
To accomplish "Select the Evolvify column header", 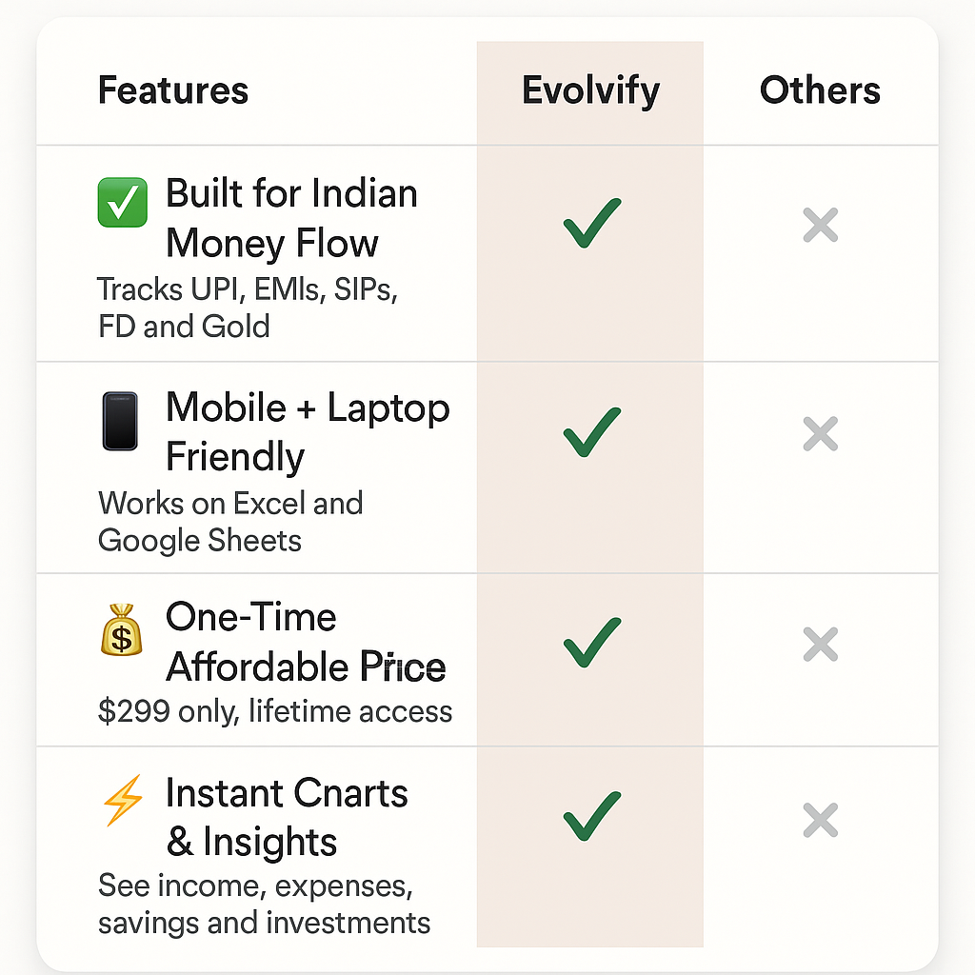I will click(x=591, y=91).
